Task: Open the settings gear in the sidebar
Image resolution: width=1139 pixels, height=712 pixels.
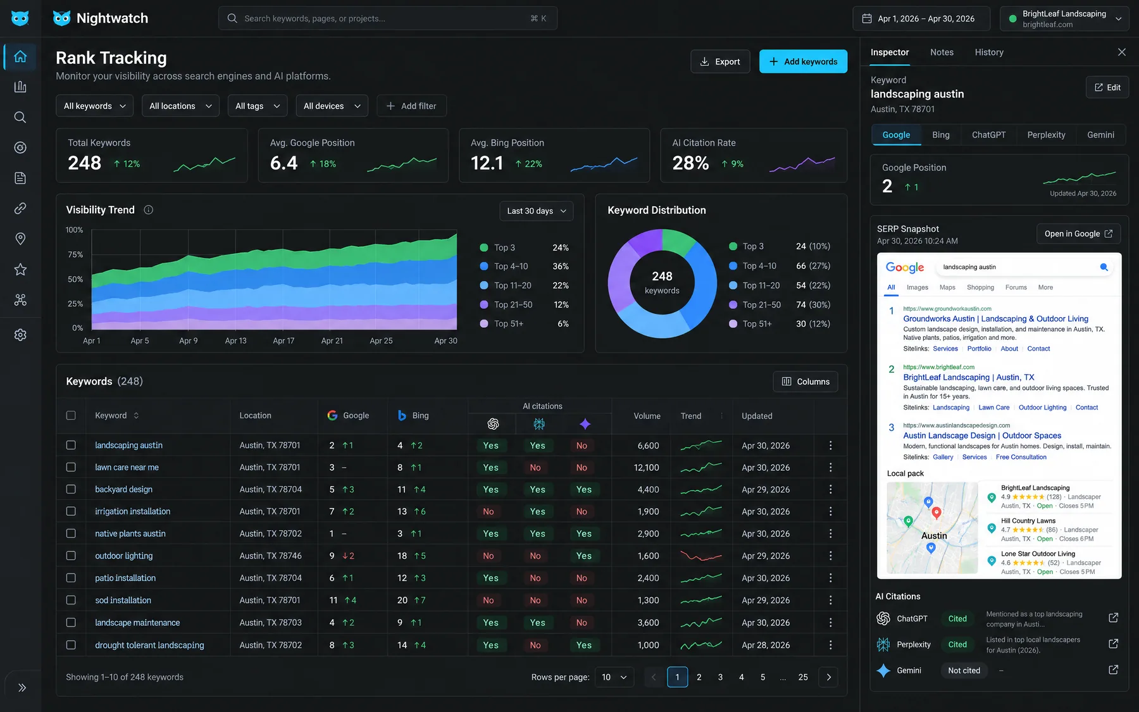Action: 20,335
